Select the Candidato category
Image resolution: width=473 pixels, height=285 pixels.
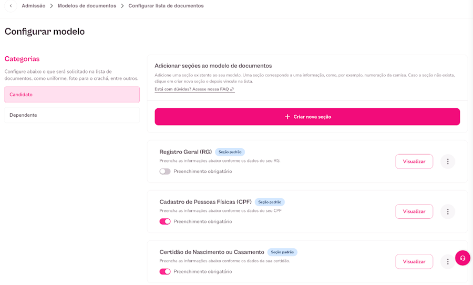tap(72, 95)
